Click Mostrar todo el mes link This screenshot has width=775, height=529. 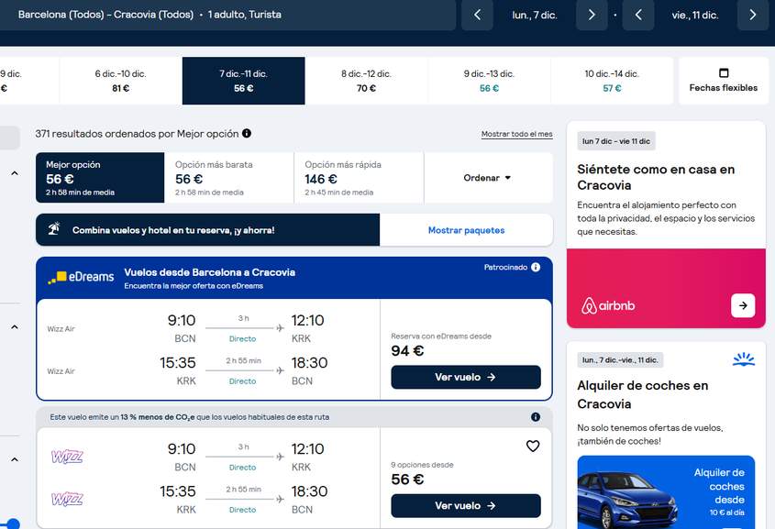pyautogui.click(x=517, y=134)
